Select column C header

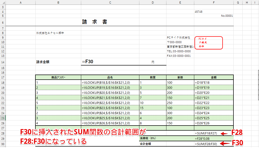[110, 3]
